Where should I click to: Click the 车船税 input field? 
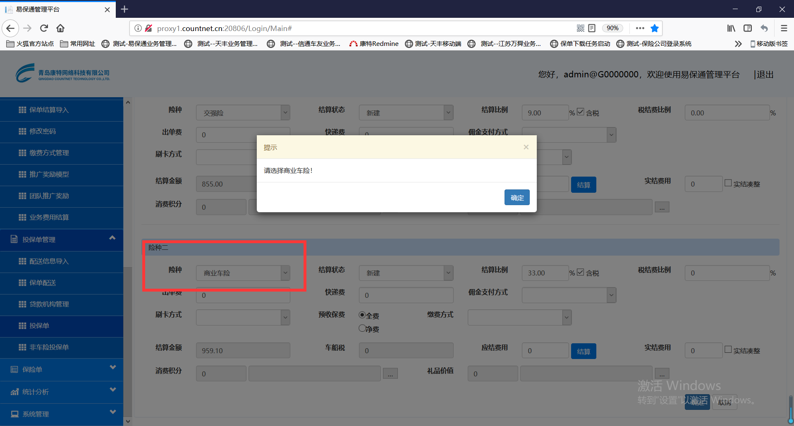[x=406, y=351]
